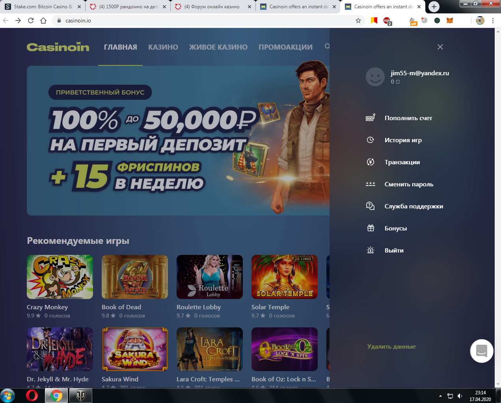The width and height of the screenshot is (501, 403).
Task: Open the Roulette Lobby game thumbnail
Action: 210,277
